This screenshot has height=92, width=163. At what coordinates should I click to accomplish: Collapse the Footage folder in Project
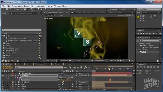[x=2, y=36]
